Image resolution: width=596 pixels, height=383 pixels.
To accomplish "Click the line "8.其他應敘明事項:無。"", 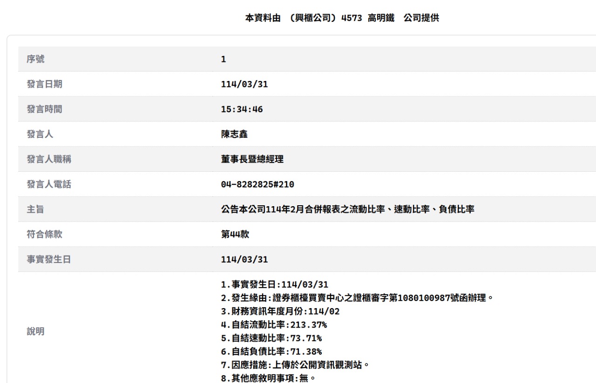I will (x=268, y=377).
